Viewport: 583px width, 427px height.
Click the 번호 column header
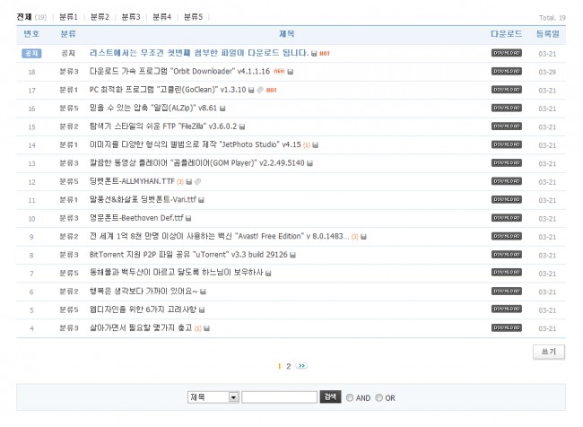31,34
